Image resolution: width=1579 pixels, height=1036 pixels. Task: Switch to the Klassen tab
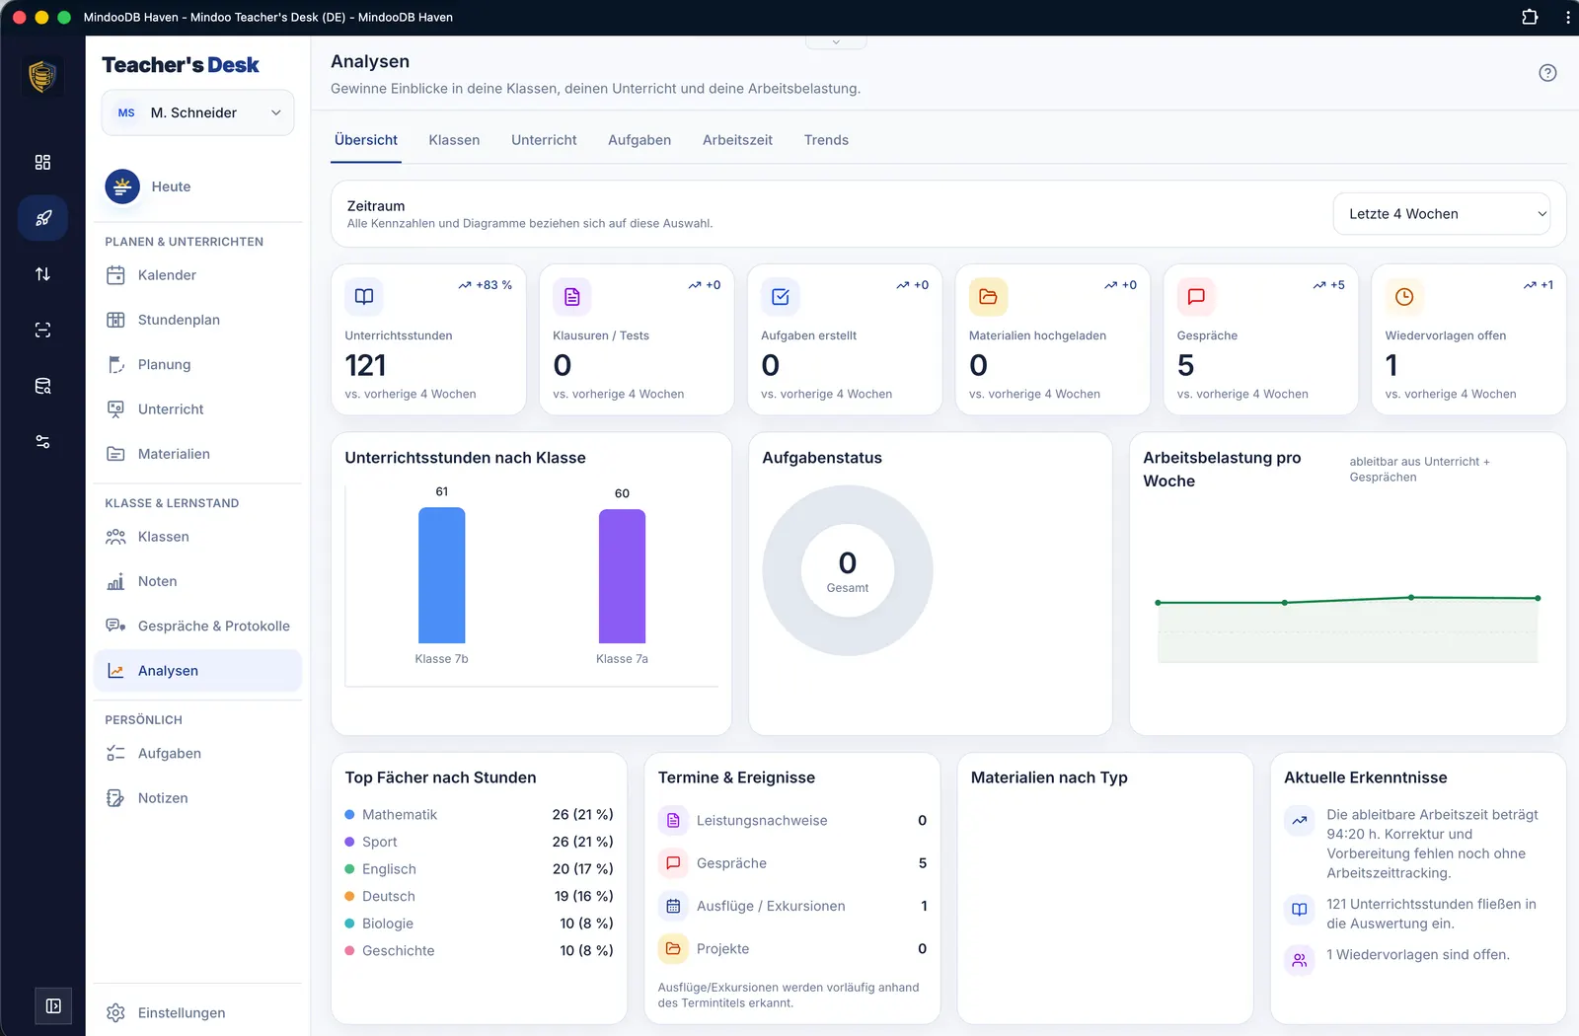coord(454,140)
